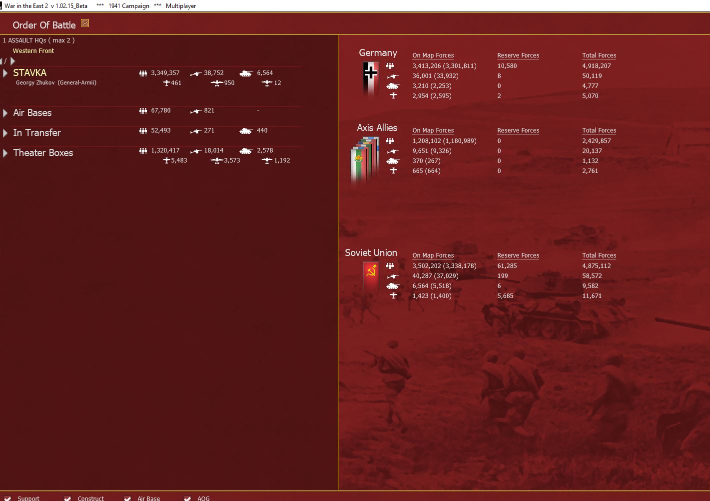Click the Germany flag icon
This screenshot has width=710, height=501.
pos(370,80)
